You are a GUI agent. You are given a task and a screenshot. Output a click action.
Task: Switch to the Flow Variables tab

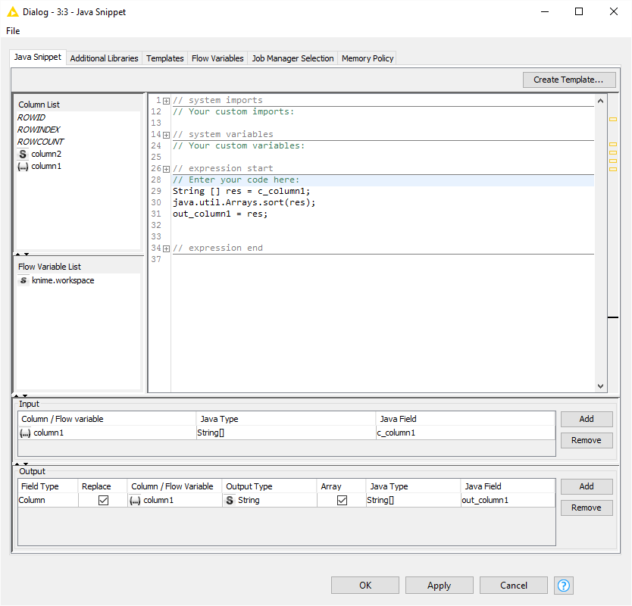click(x=217, y=58)
